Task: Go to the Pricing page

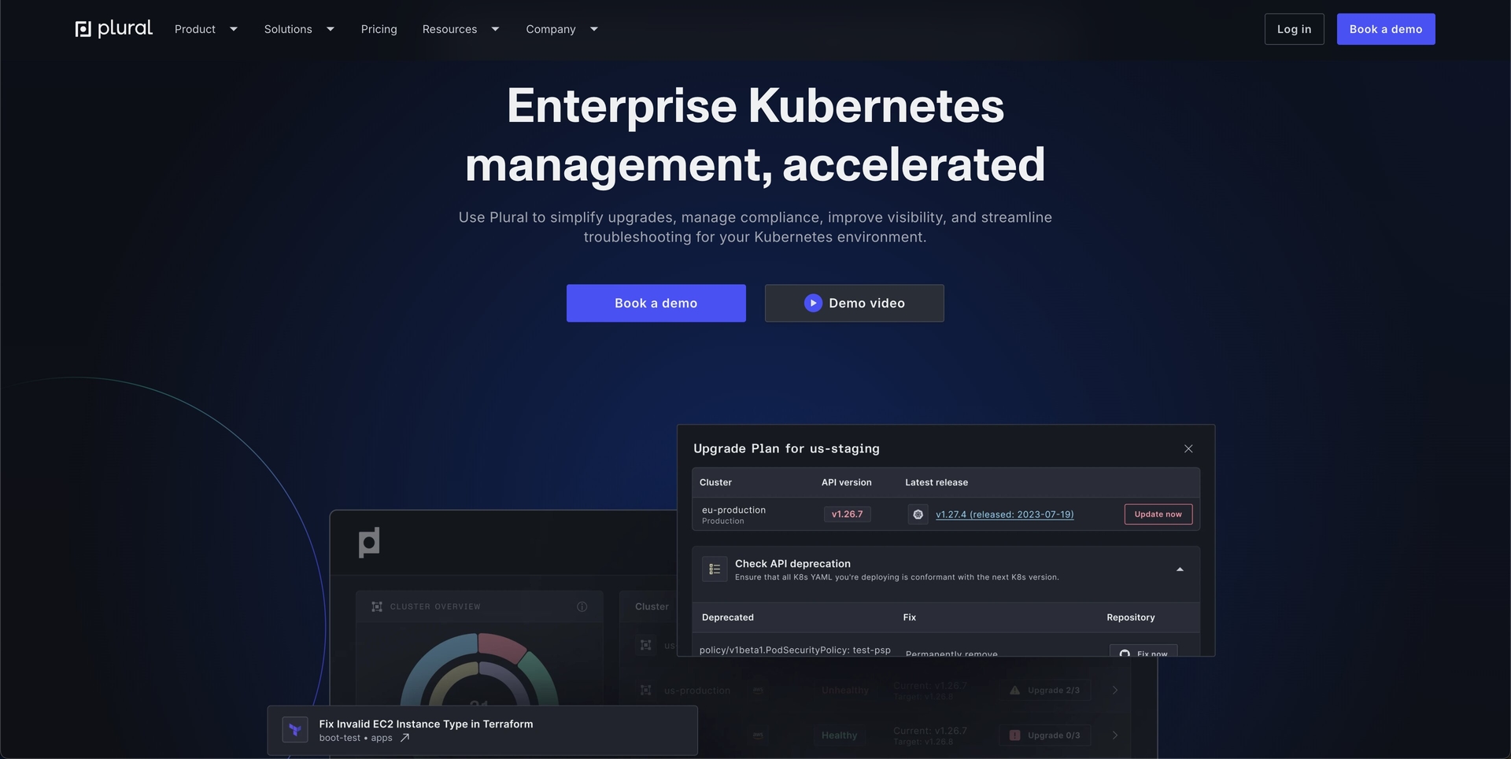Action: 379,29
